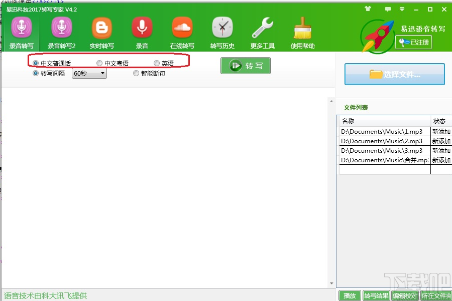Click the 新添加 status of 合并.mp3
This screenshot has width=452, height=301.
click(441, 160)
